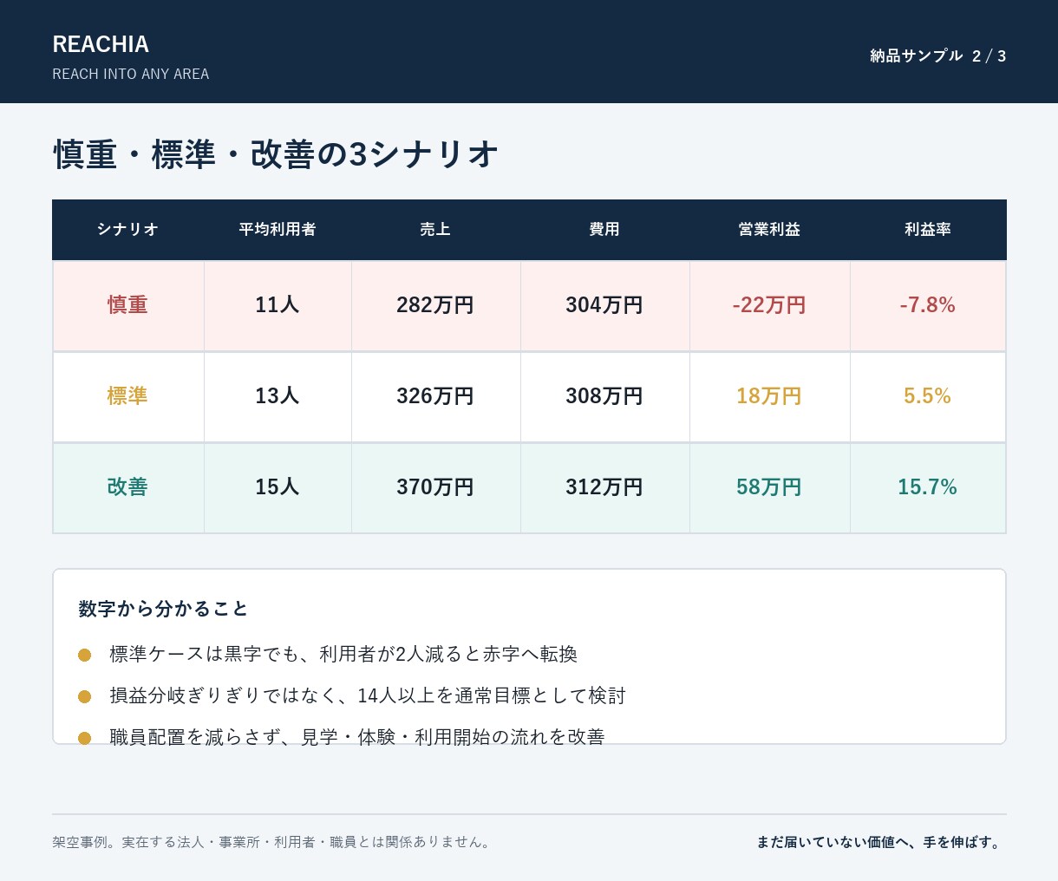Click the 費用 column header

tap(604, 230)
